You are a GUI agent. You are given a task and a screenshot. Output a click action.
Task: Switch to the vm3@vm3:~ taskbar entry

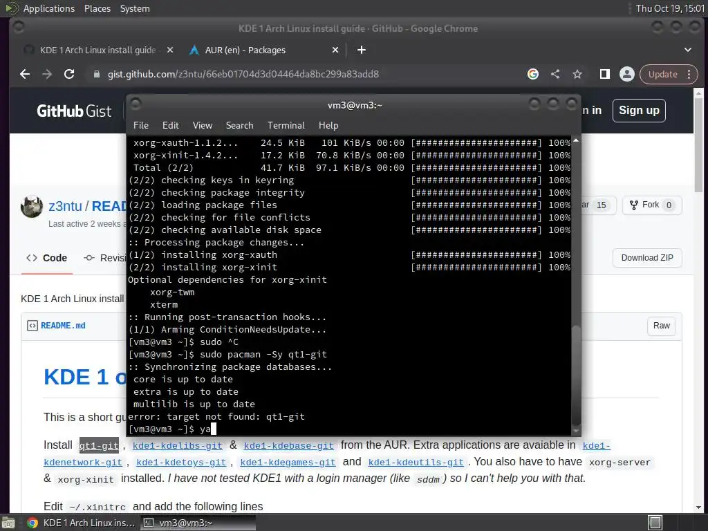(198, 523)
